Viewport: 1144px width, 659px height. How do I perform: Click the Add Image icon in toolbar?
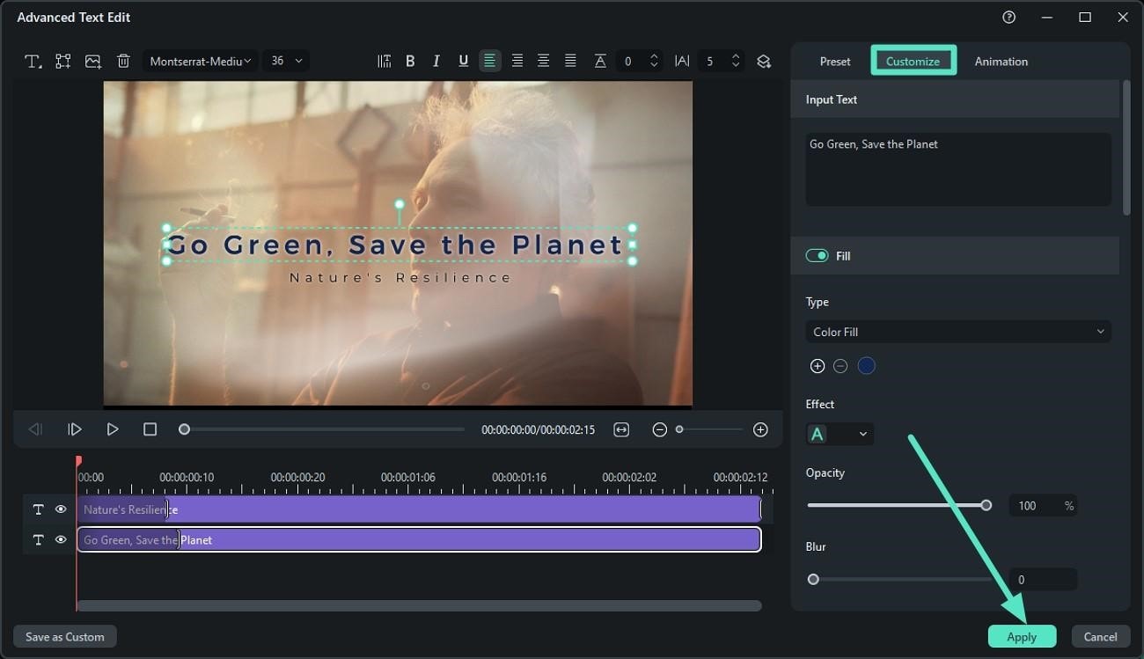tap(93, 62)
